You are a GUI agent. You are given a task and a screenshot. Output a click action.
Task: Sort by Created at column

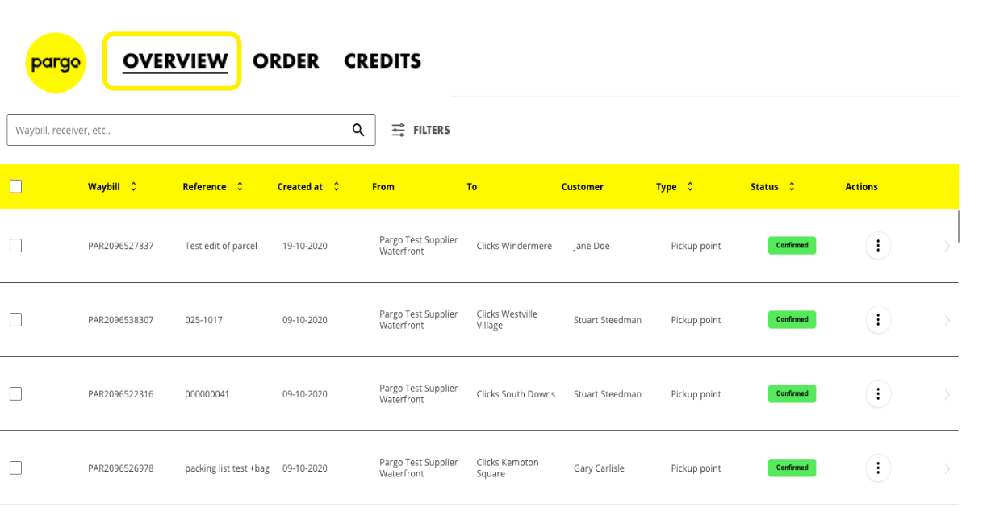337,186
